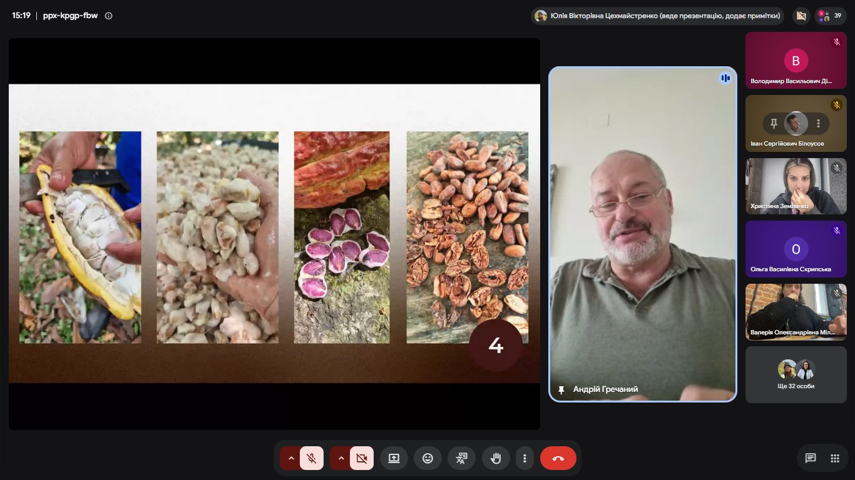
Task: Click the handful of white cocoa beans photo
Action: point(218,237)
